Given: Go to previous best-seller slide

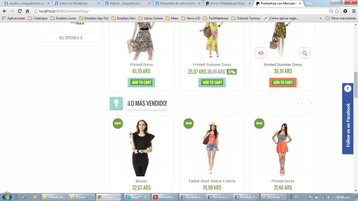Looking at the screenshot, I should tap(302, 103).
